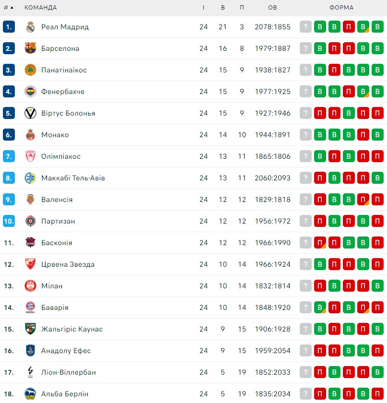This screenshot has width=387, height=403.
Task: Click the КОМАНДА column header
Action: [x=41, y=8]
